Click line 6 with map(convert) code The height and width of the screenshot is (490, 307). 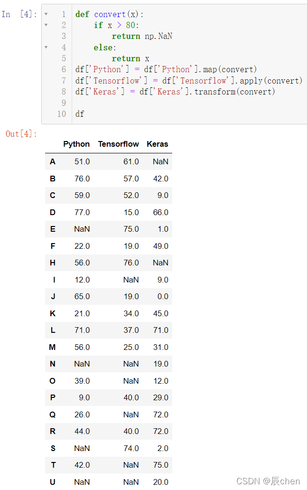[166, 69]
